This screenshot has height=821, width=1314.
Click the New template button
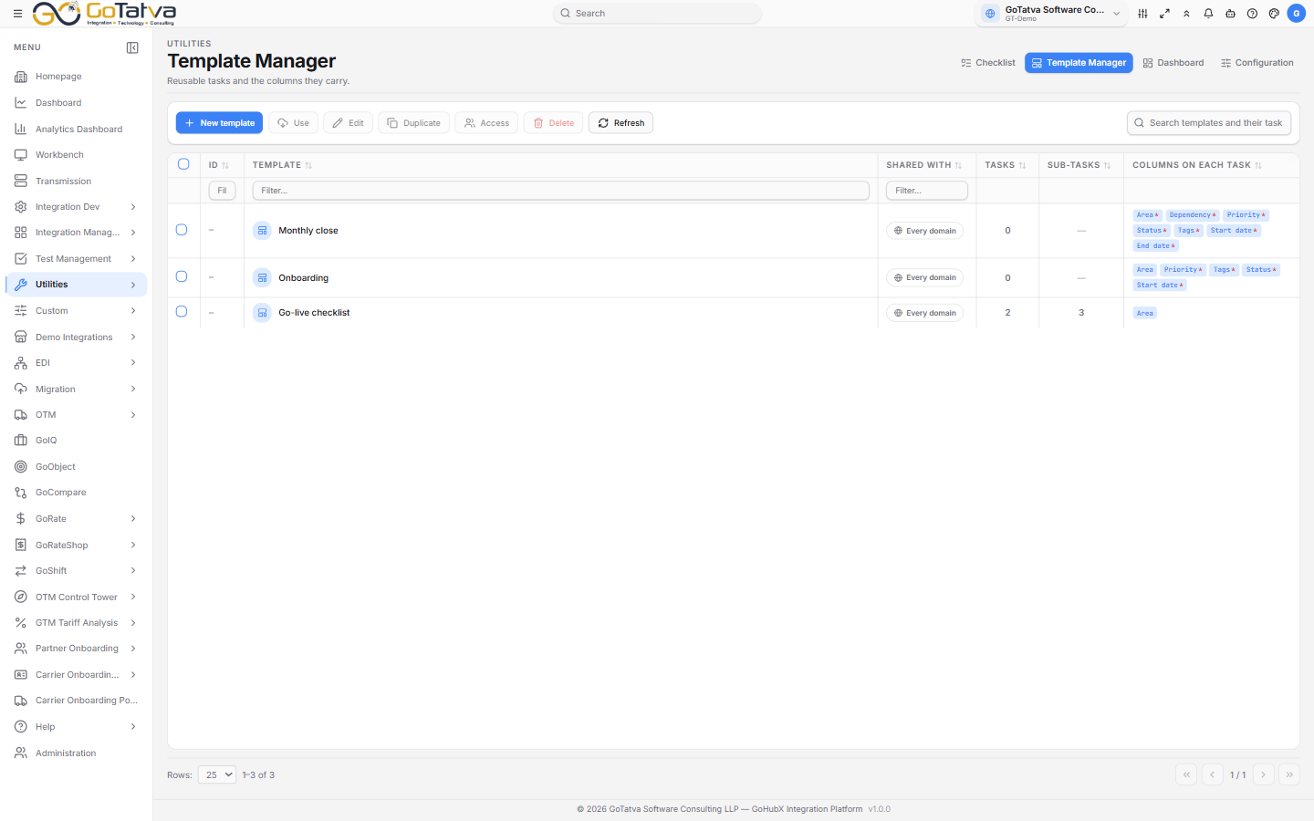click(x=219, y=123)
